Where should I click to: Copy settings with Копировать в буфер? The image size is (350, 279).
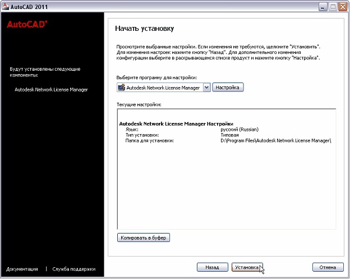(x=143, y=237)
